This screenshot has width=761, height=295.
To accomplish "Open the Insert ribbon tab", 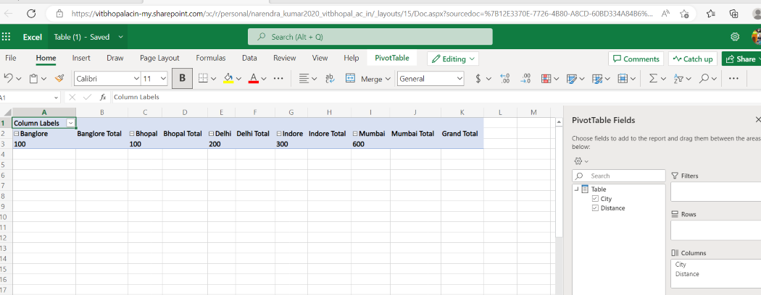I will [81, 58].
